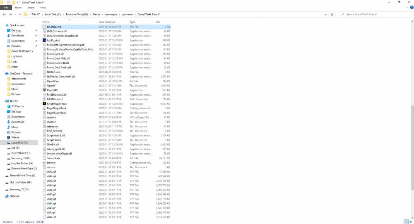Select the x64a.rpf file
The width and height of the screenshot is (414, 224).
[x=106, y=172]
